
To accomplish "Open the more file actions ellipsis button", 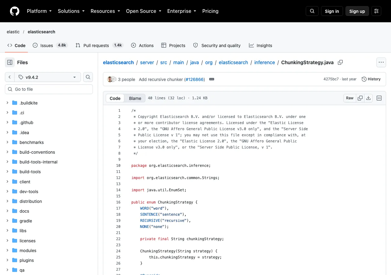I will click(381, 62).
